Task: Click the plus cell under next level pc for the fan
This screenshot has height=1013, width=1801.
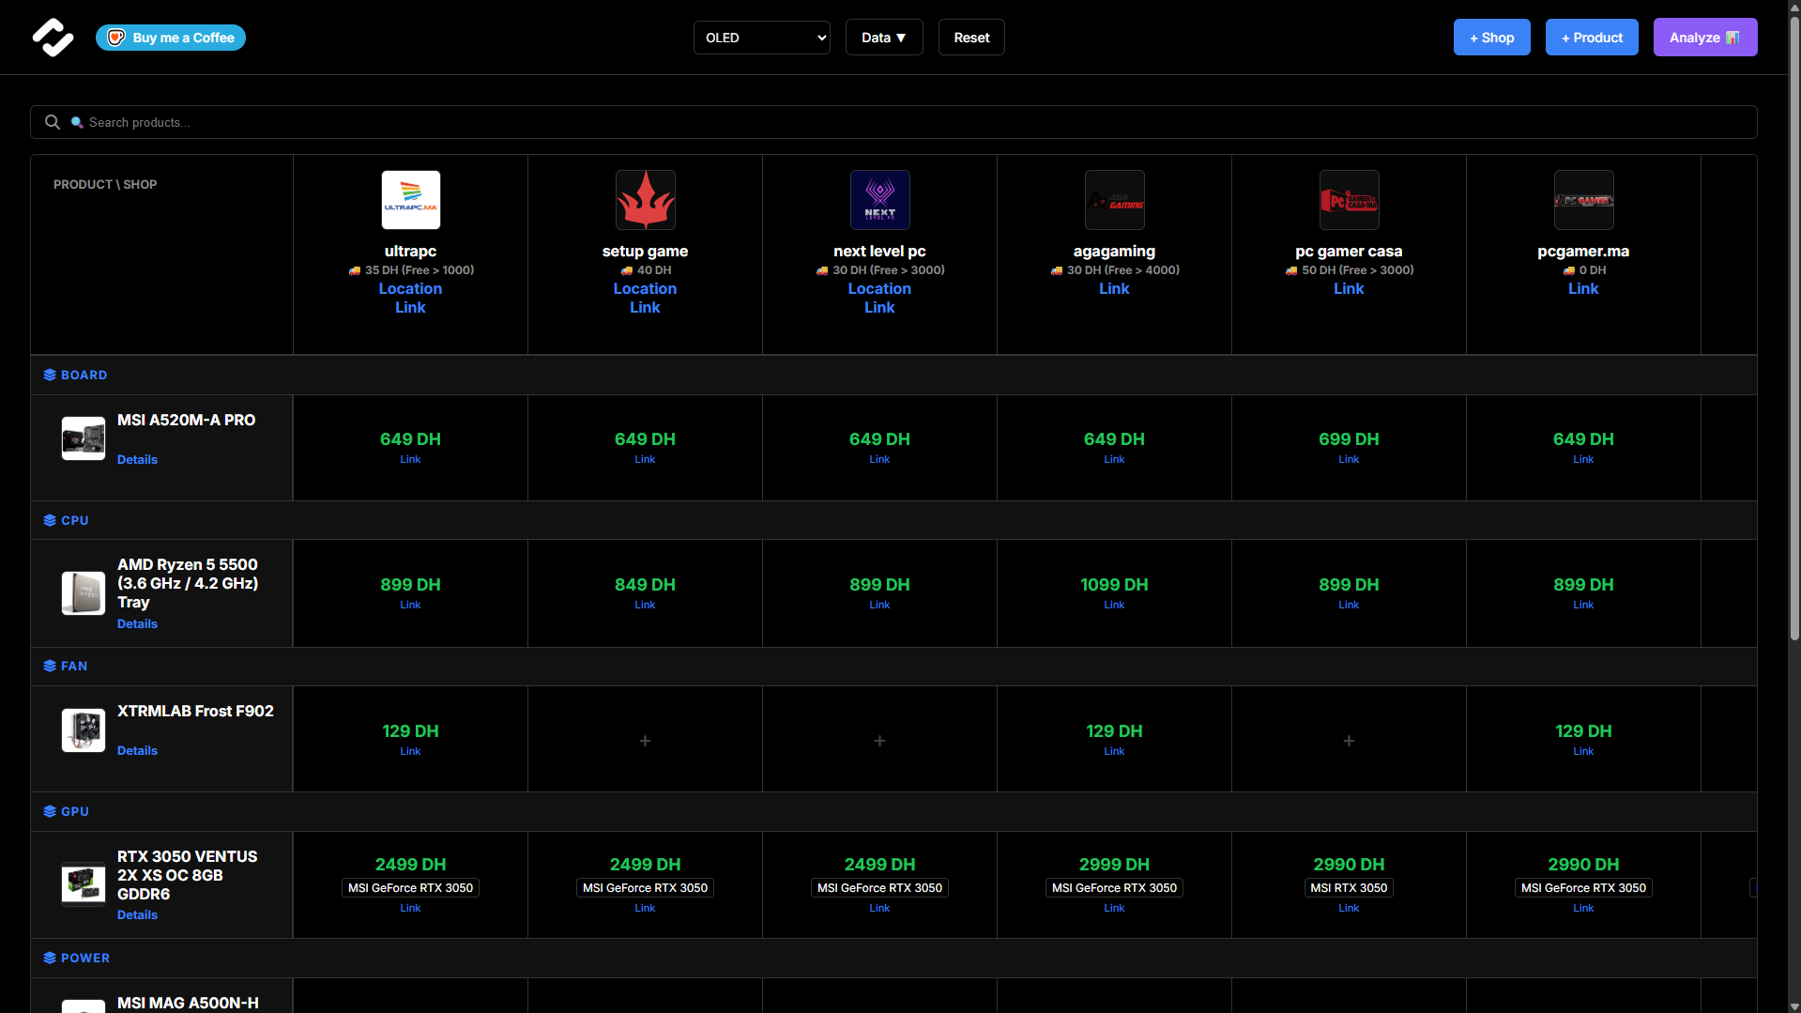Action: pos(879,740)
